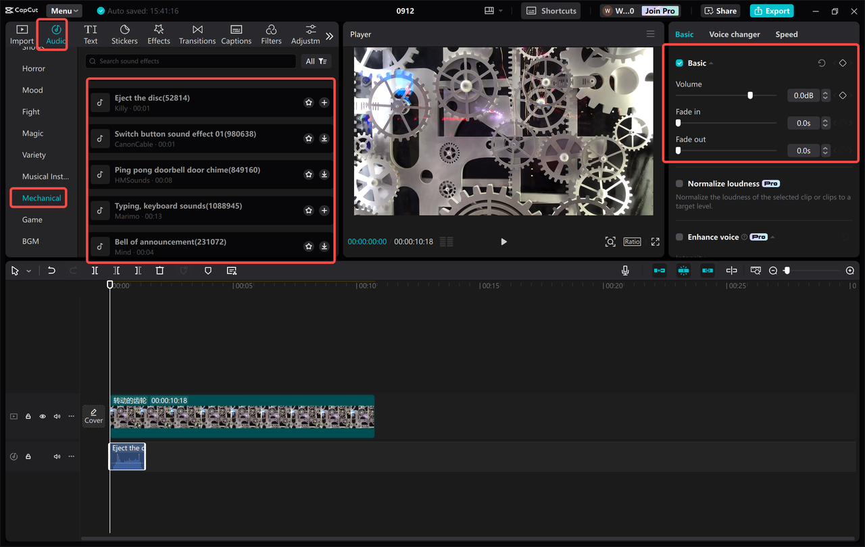
Task: Open the Menu dropdown
Action: click(x=64, y=10)
